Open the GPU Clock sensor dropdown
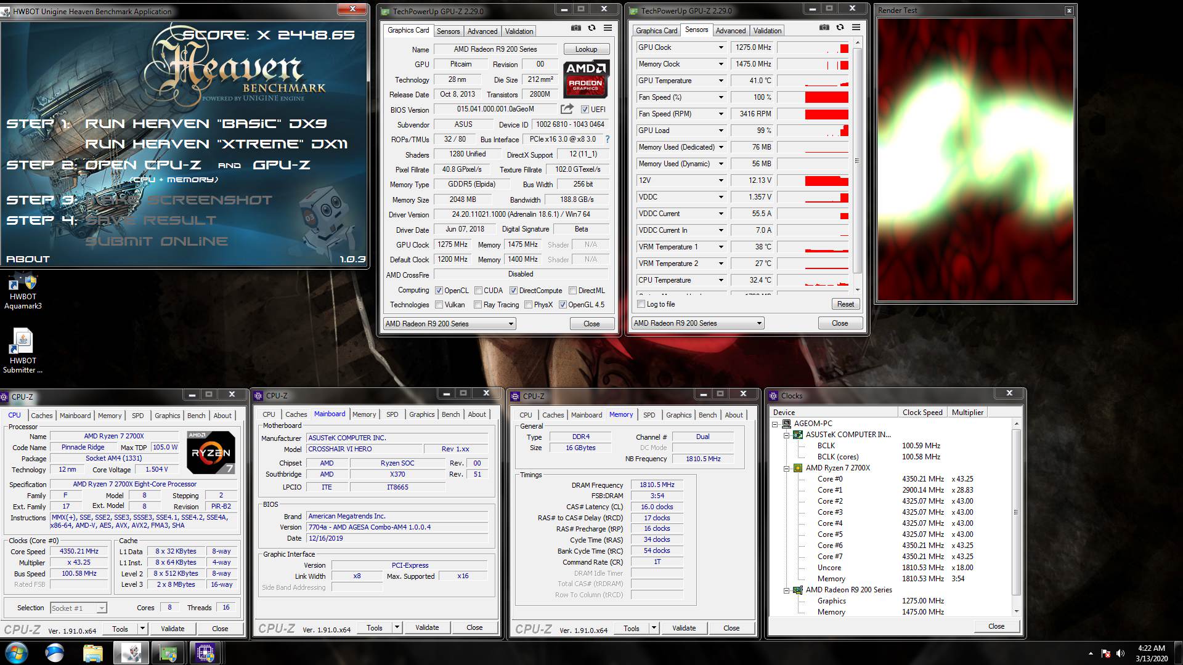Image resolution: width=1183 pixels, height=665 pixels. [720, 47]
